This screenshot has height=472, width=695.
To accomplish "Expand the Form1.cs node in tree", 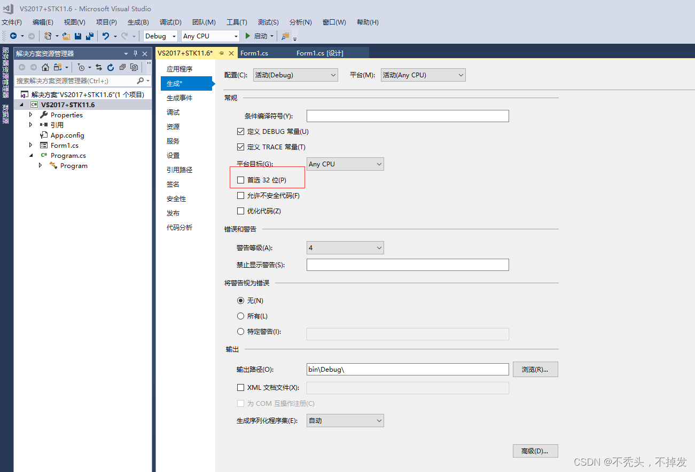I will [30, 145].
